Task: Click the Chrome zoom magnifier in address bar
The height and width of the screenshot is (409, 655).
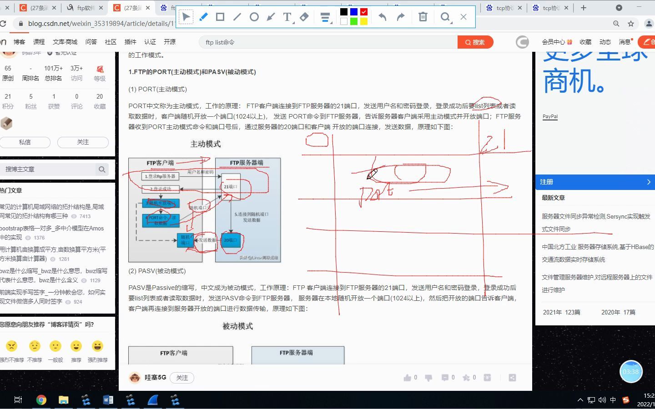Action: click(x=616, y=24)
